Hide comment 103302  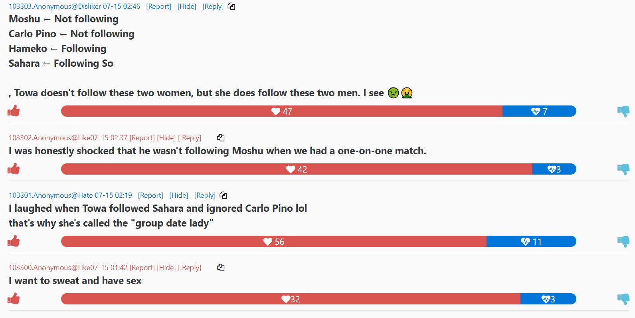[166, 138]
